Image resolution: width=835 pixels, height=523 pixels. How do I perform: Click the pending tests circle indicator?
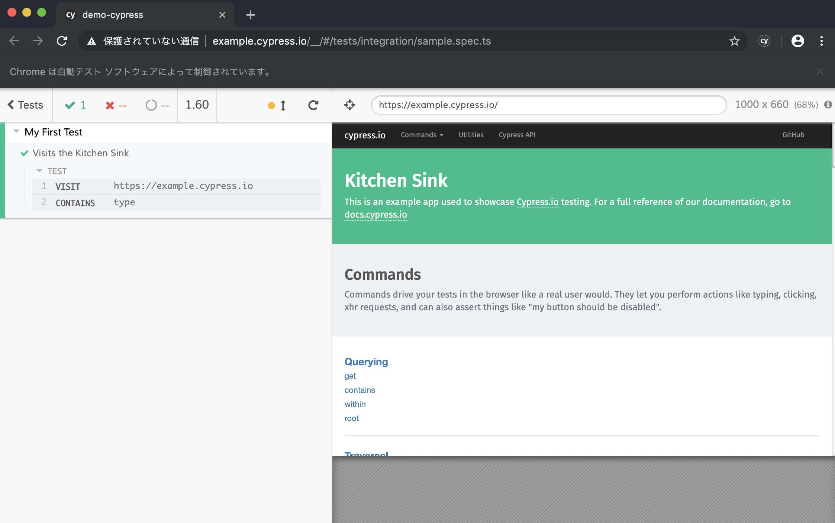[157, 105]
